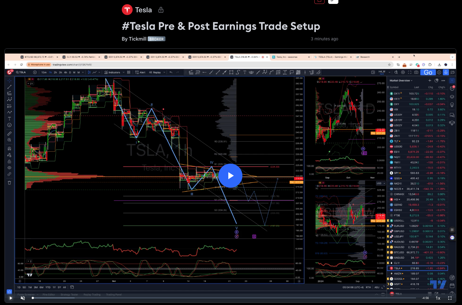Click the blue Go button
This screenshot has width=462, height=305.
428,72
